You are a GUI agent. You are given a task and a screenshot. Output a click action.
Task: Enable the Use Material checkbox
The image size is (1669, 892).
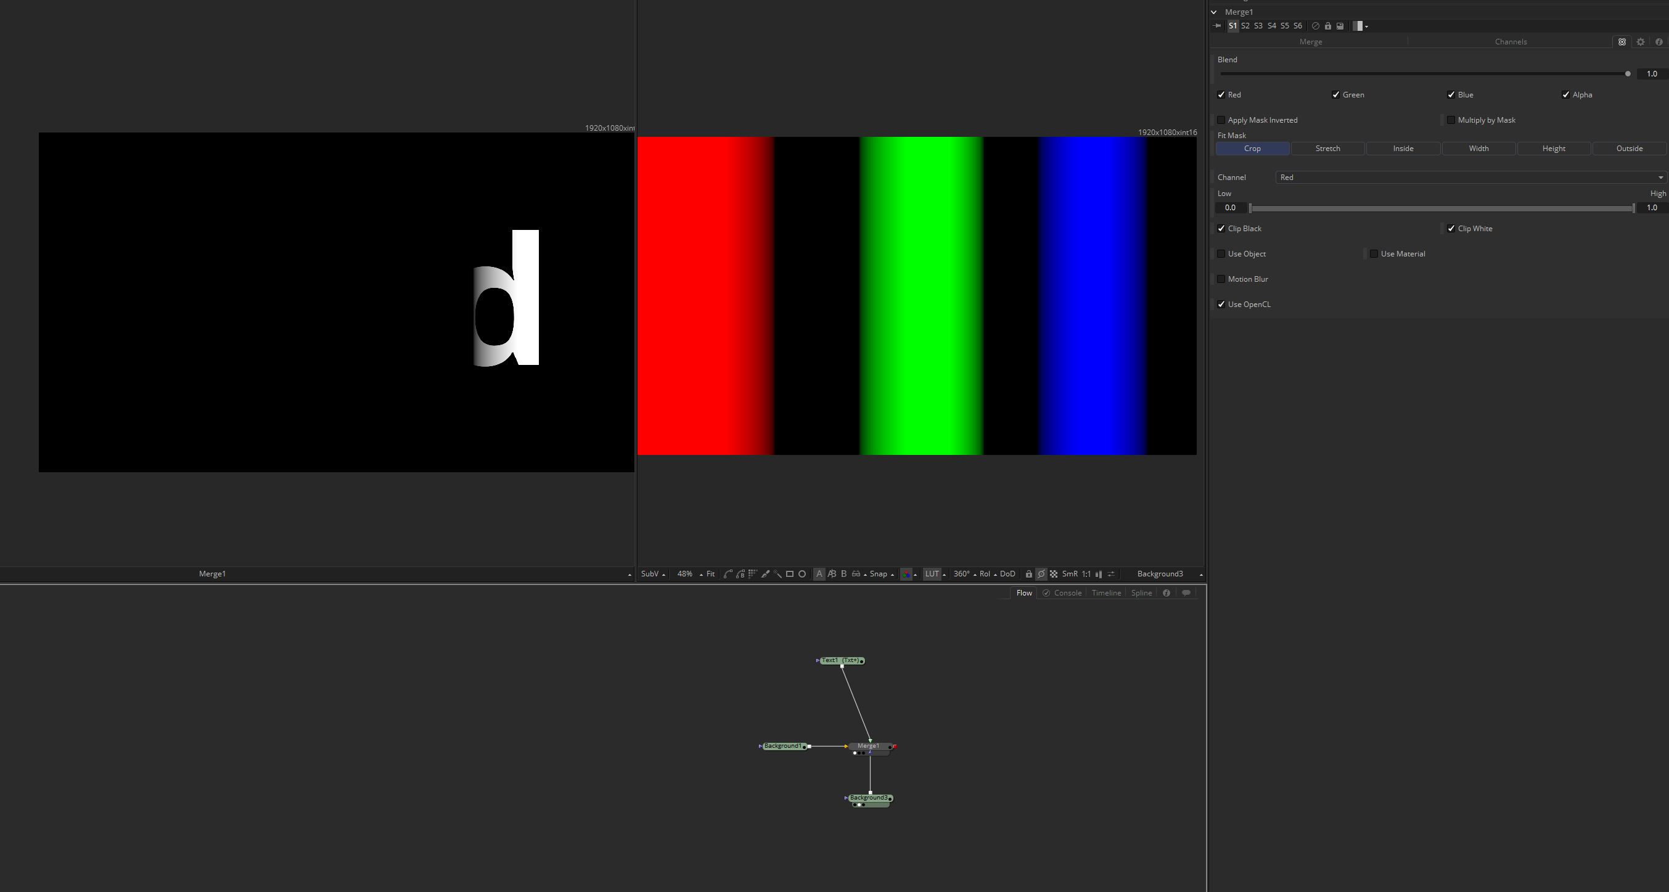(1374, 254)
